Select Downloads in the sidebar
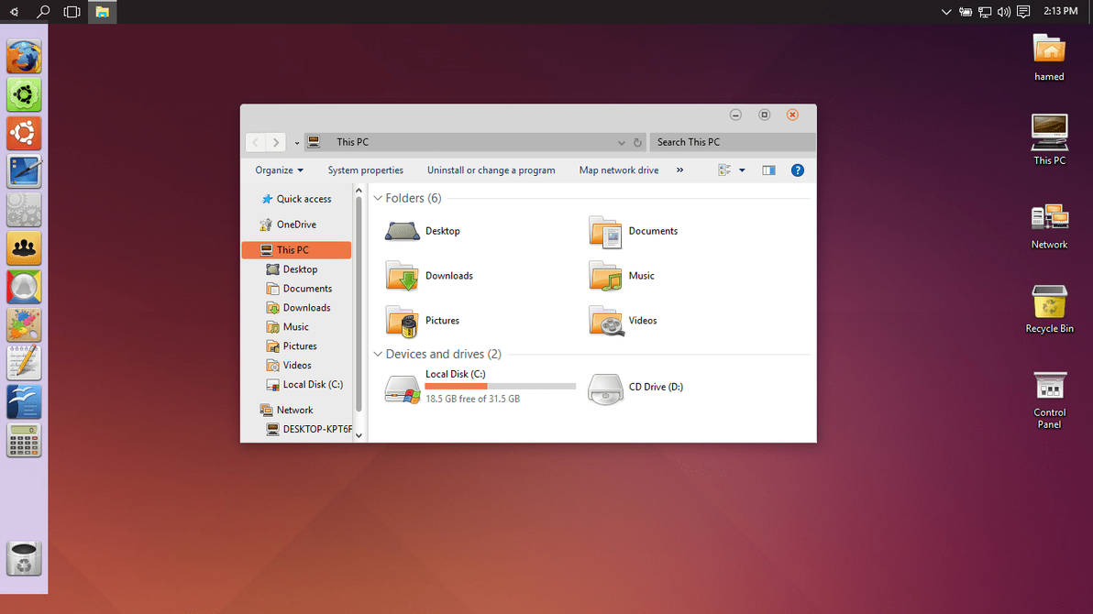 coord(304,307)
